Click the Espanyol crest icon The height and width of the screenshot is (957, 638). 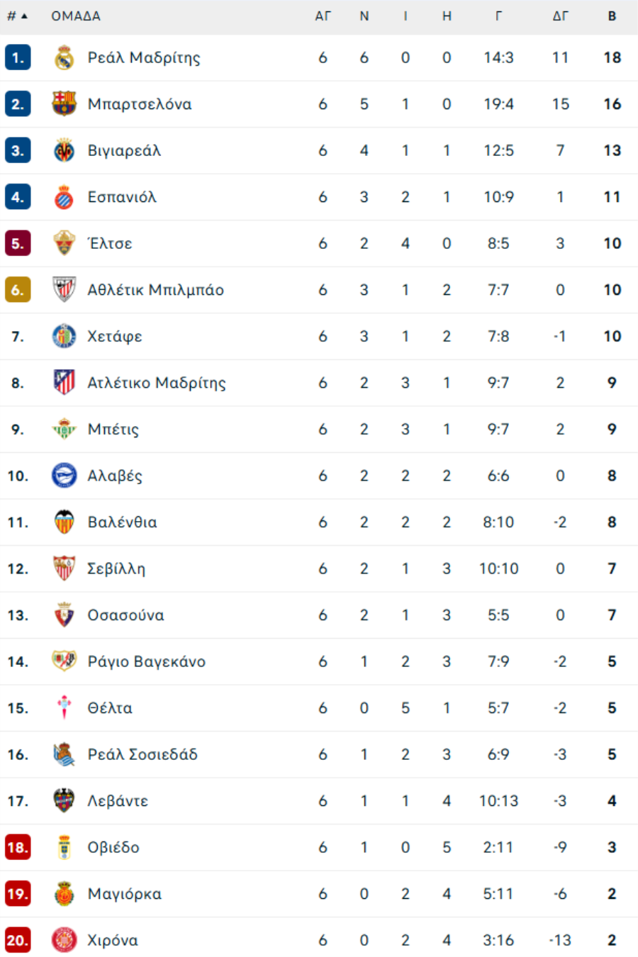pos(65,197)
